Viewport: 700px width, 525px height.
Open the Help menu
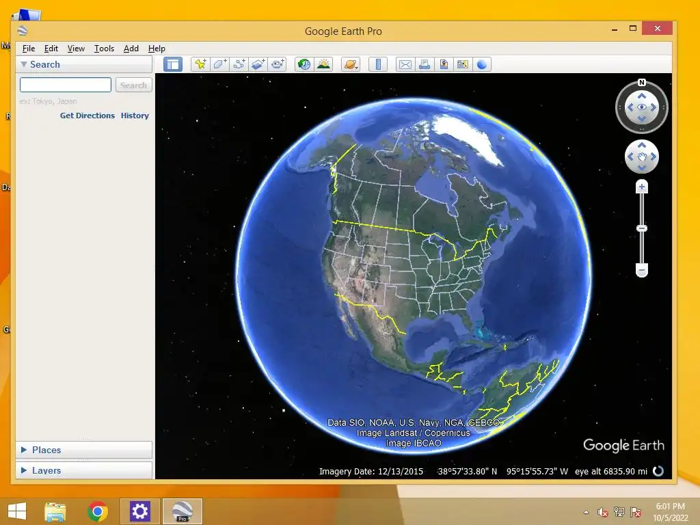[157, 49]
